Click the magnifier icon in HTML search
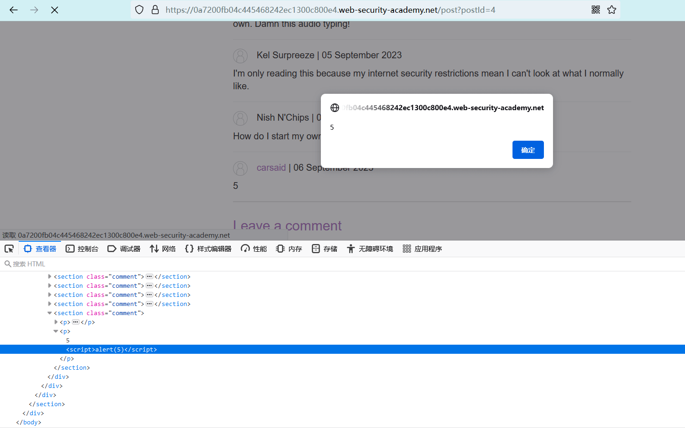Viewport: 685px width, 428px height. pos(8,264)
